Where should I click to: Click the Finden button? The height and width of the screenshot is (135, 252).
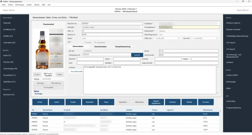[73, 102]
